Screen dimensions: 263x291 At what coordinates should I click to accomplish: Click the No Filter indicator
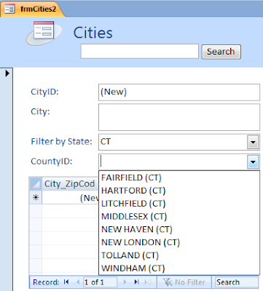[x=184, y=282]
